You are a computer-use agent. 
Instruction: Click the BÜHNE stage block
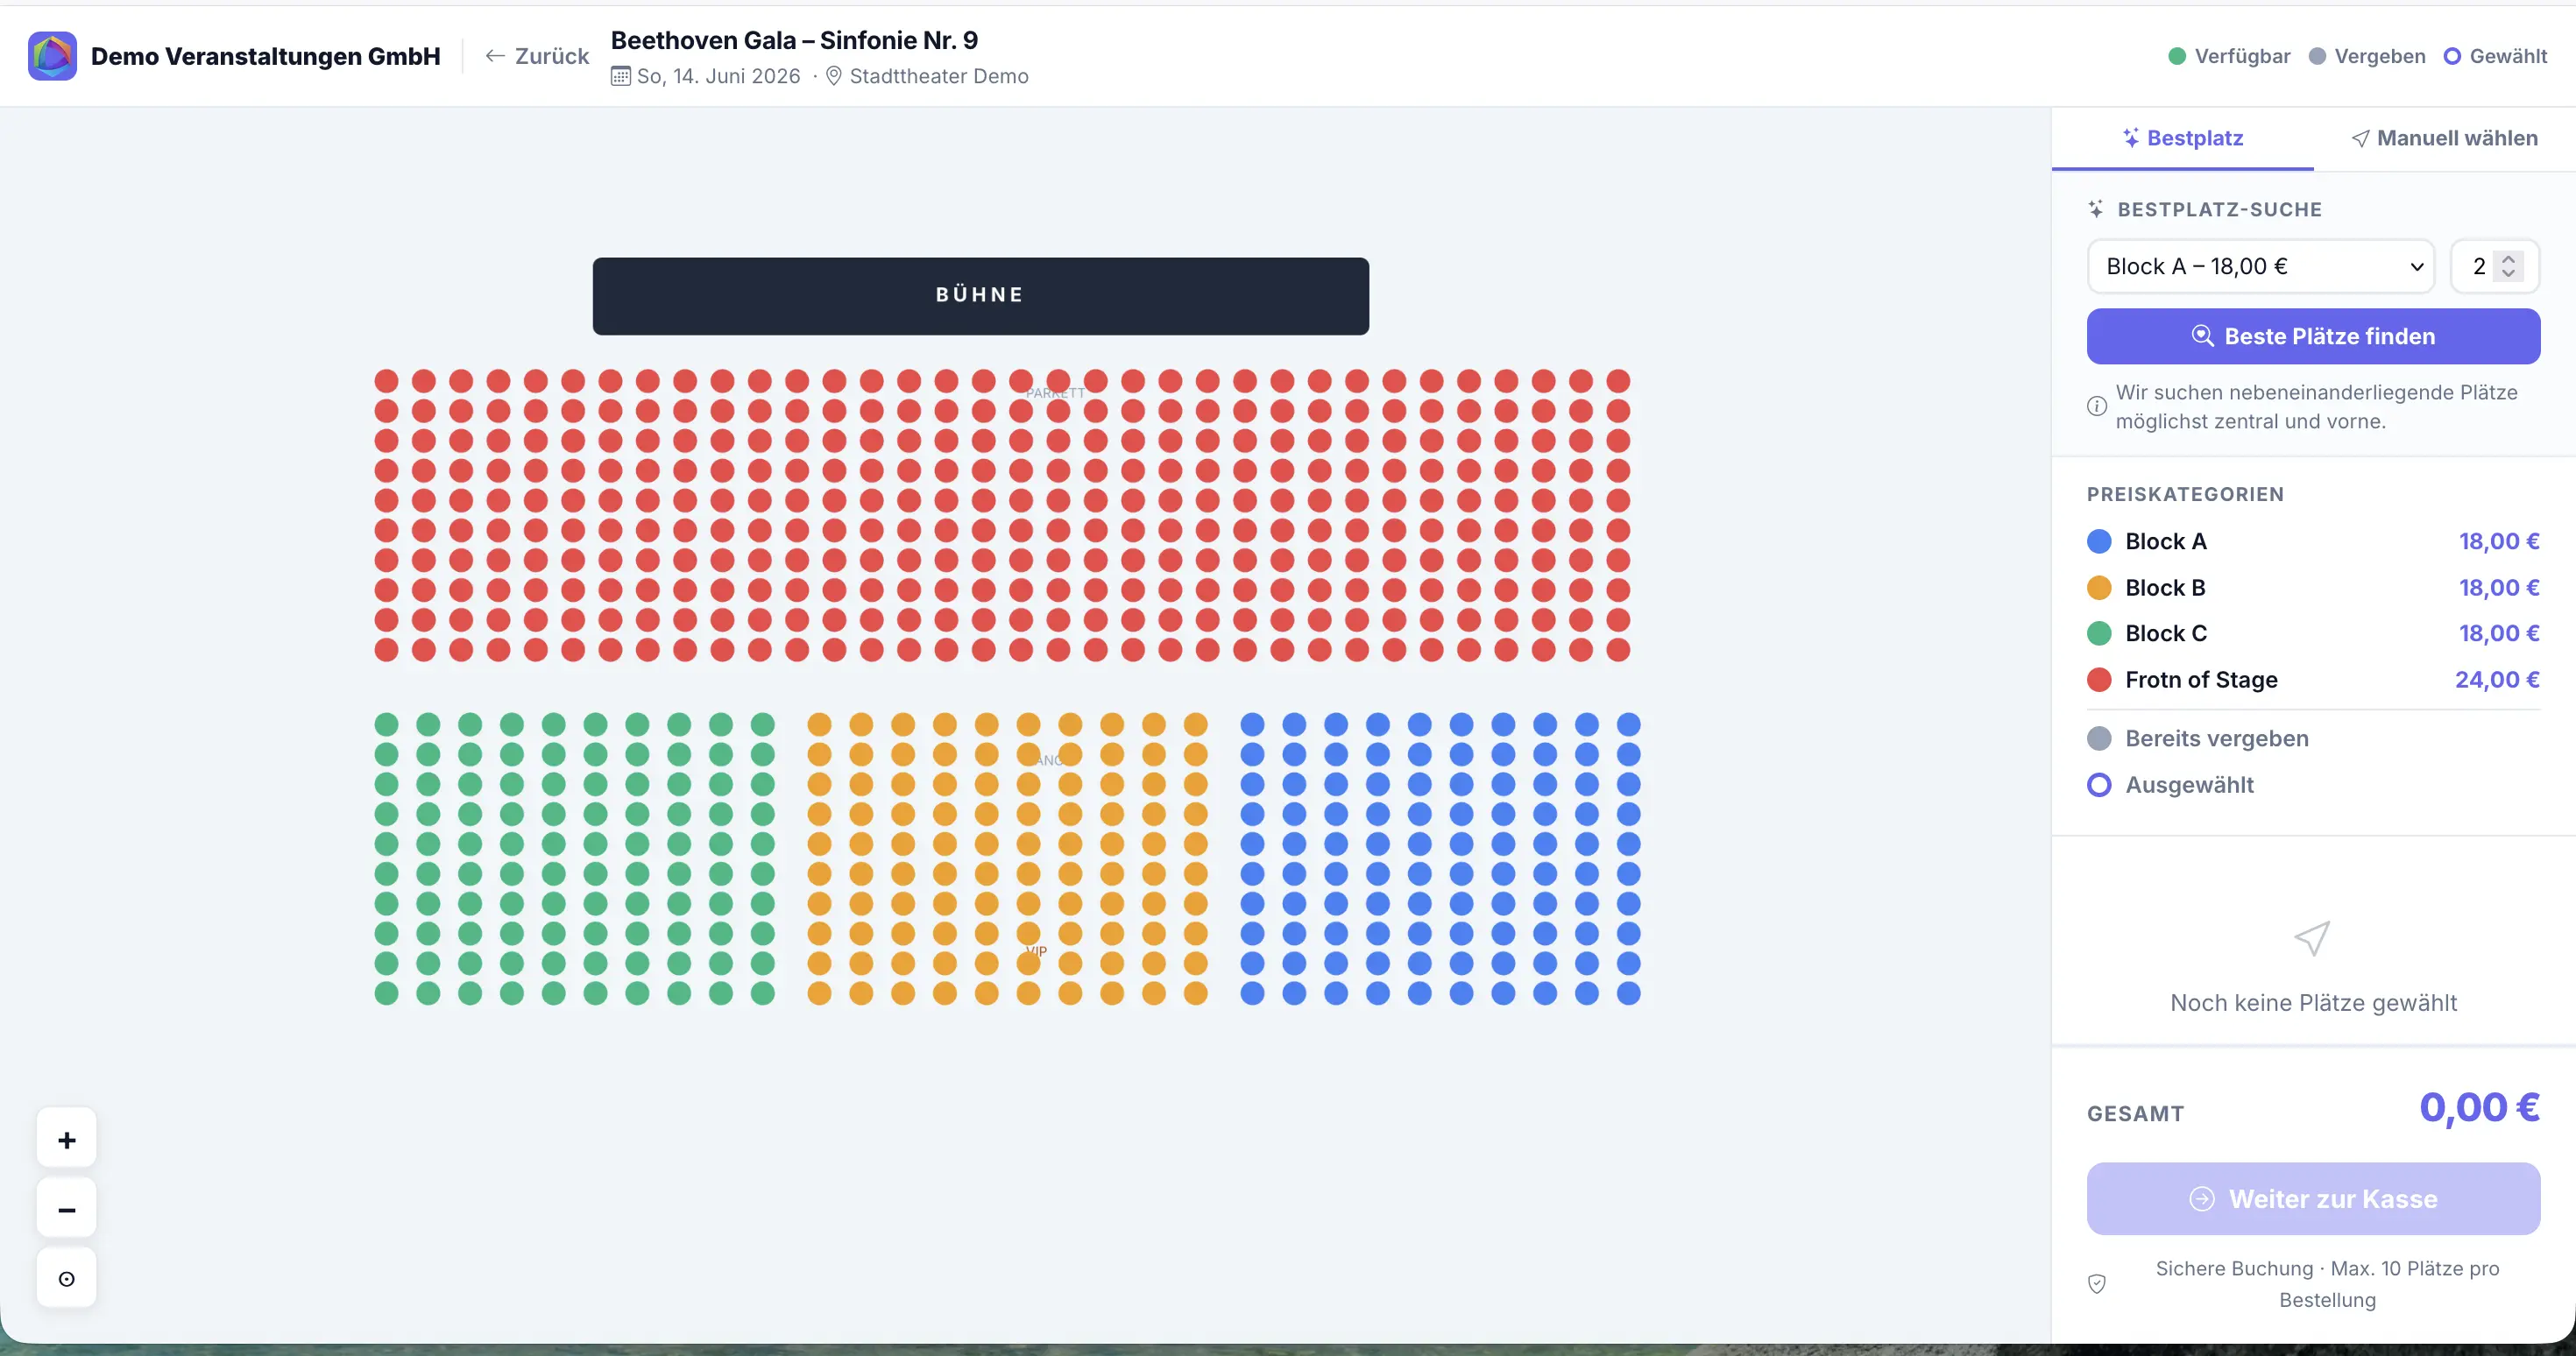coord(980,296)
